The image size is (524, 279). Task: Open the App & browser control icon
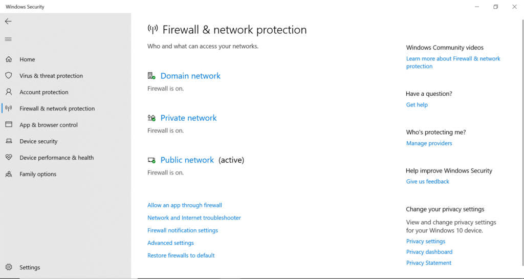(9, 125)
